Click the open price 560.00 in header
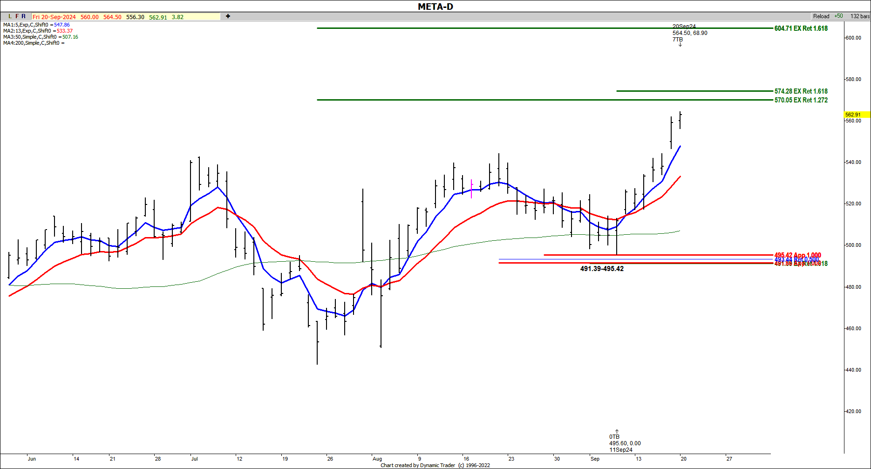This screenshot has height=469, width=871. tap(89, 17)
